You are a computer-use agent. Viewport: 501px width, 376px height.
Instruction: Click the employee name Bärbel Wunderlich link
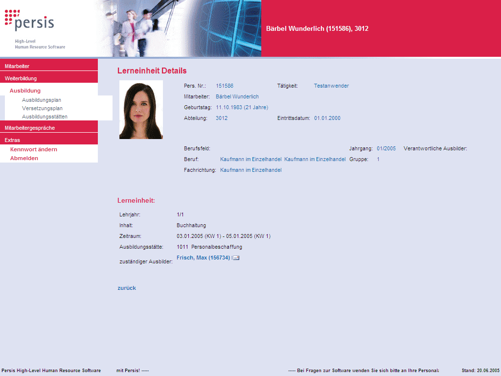(x=237, y=96)
